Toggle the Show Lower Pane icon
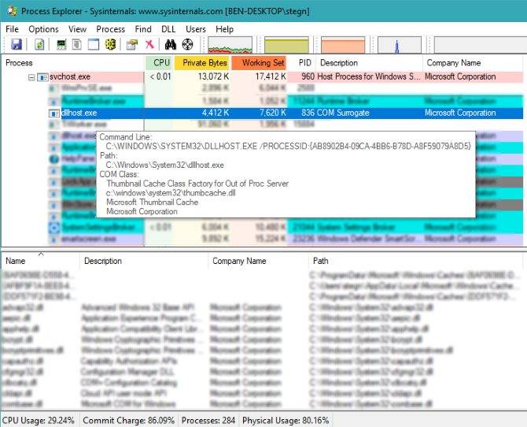Viewport: 527px width, 427px height. click(94, 44)
